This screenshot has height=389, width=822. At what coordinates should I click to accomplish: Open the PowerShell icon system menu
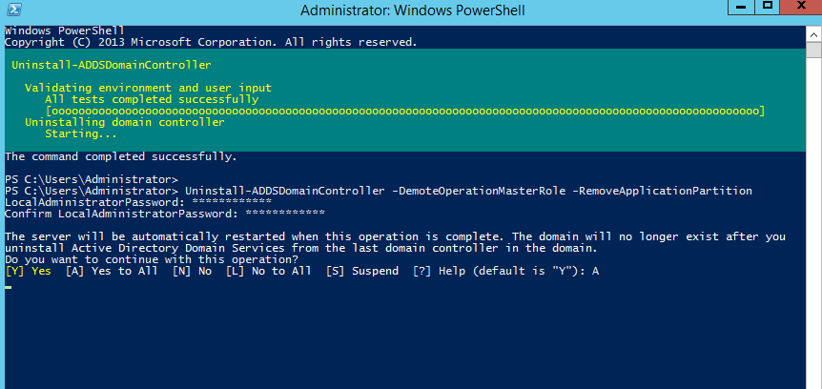[x=14, y=9]
